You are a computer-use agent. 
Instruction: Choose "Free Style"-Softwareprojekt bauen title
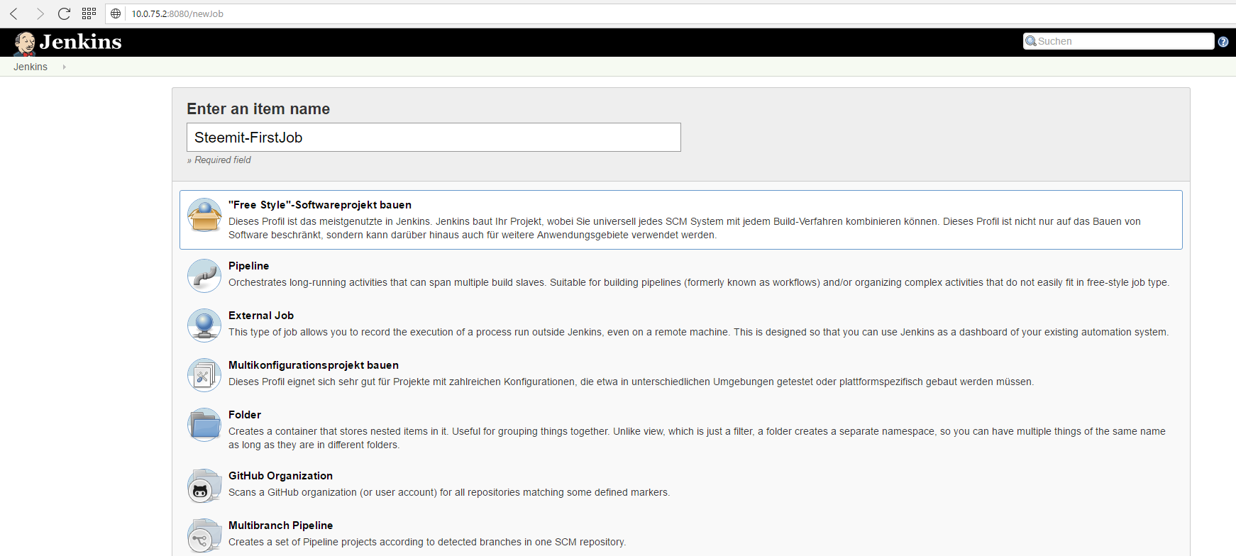pos(320,205)
